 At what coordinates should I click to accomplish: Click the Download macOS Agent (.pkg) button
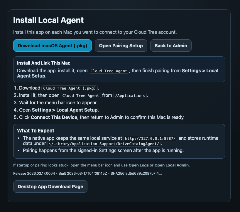52,46
